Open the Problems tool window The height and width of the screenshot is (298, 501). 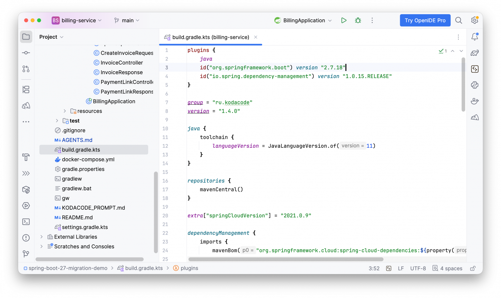coord(26,238)
